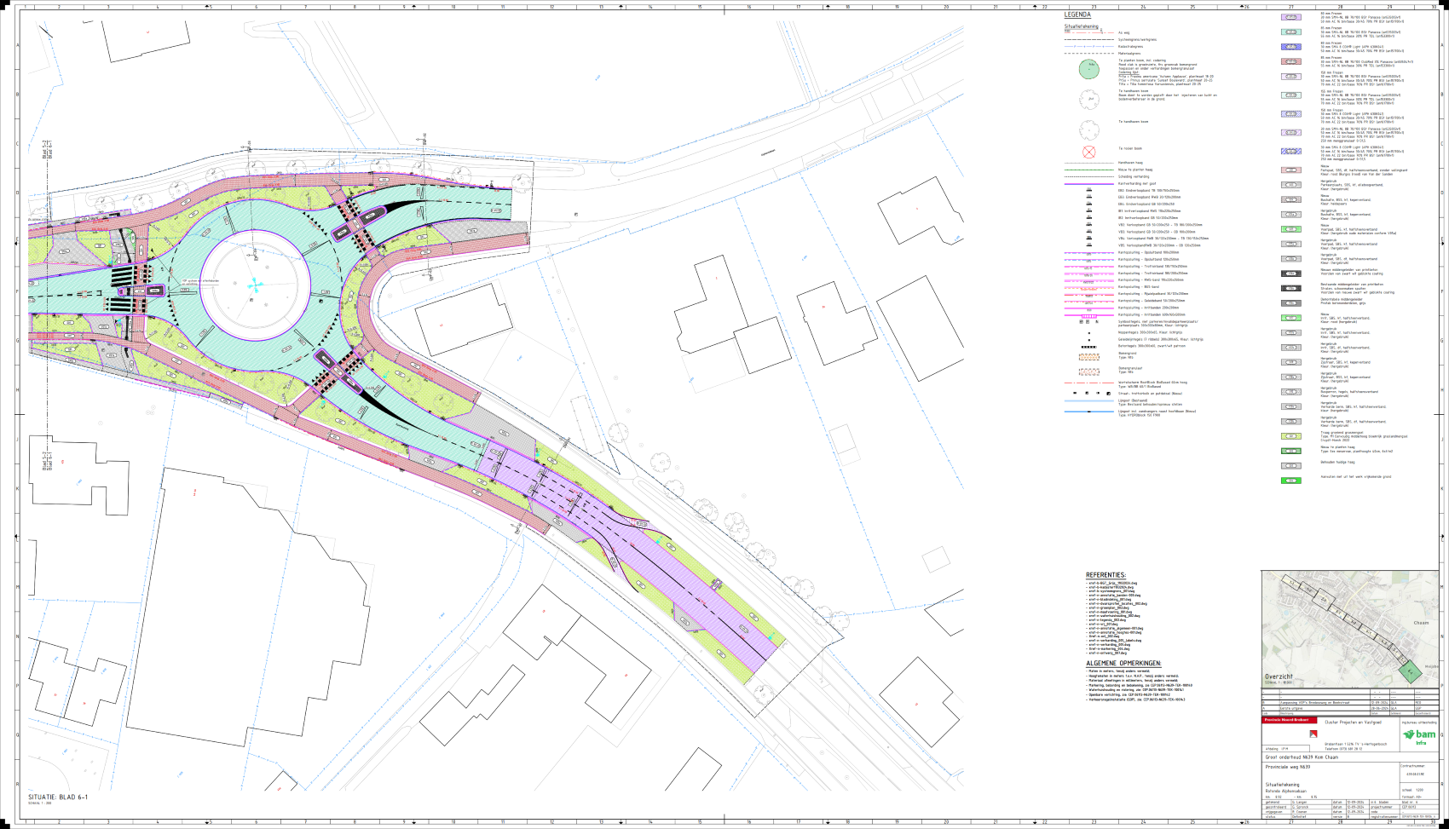1449x829 pixels.
Task: Click the ALGEMENE OPMERKINGEN heading
Action: click(x=1123, y=663)
